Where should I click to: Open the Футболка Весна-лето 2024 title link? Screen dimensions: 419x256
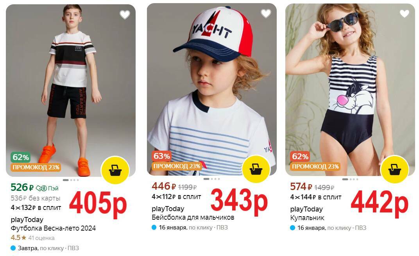click(53, 228)
